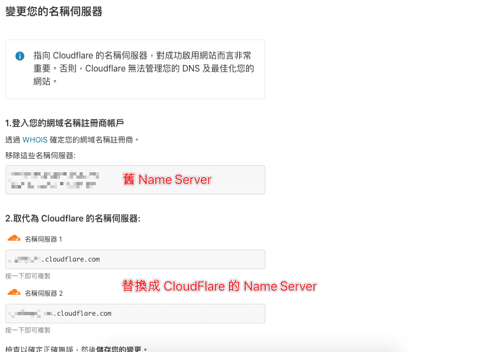Click the blue info icon in notice box
The height and width of the screenshot is (352, 498).
(19, 56)
